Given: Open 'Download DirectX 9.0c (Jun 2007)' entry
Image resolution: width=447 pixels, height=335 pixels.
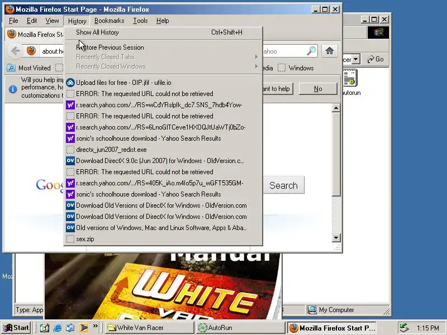Looking at the screenshot, I should point(163,161).
